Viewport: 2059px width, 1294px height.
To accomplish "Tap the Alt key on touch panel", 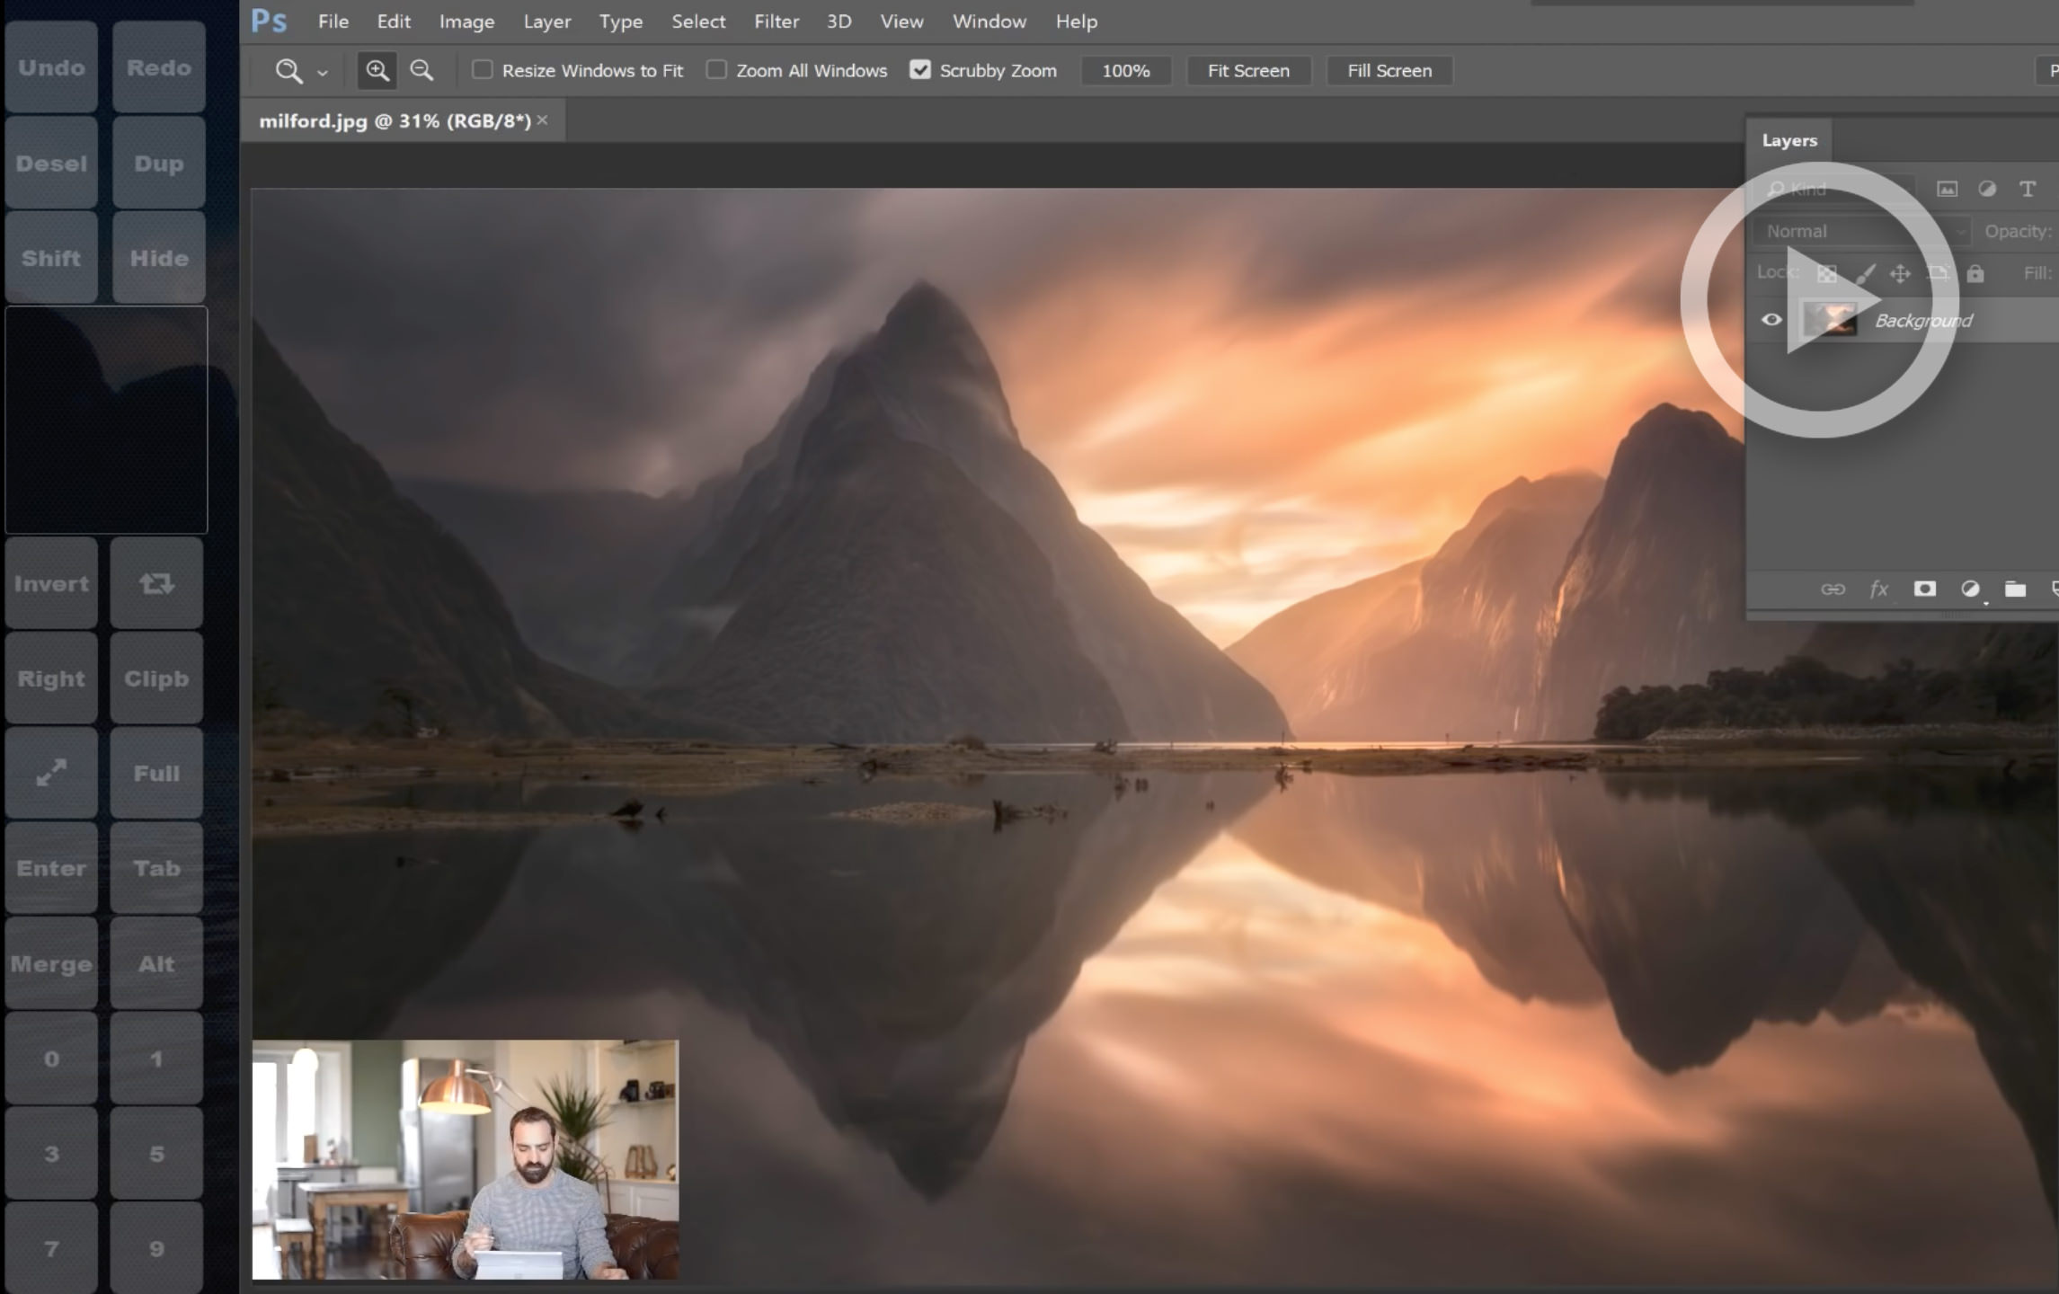I will pos(156,963).
